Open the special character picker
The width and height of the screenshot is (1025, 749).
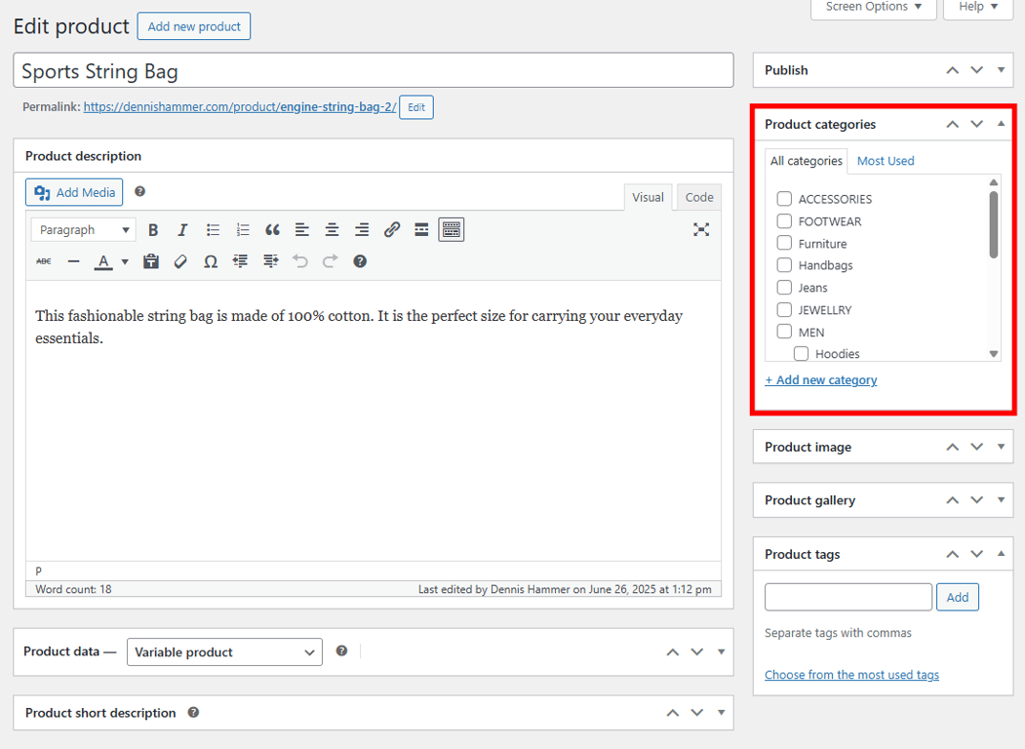click(x=210, y=260)
